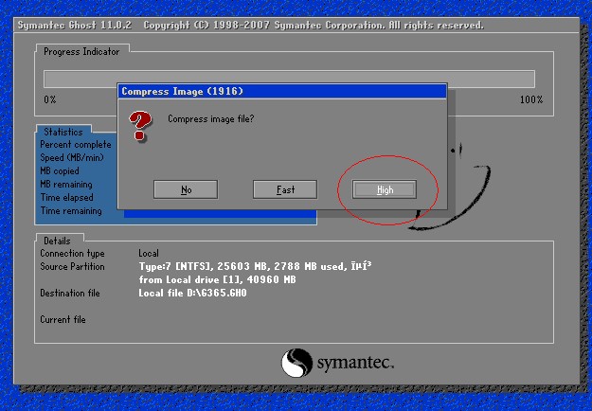Viewport: 592px width, 411px height.
Task: Select the MB remaining statistic
Action: (66, 184)
